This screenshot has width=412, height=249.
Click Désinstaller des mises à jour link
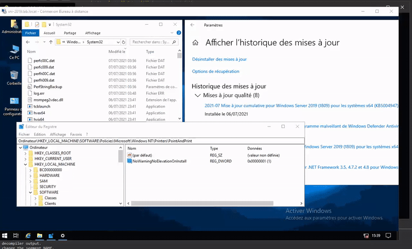[219, 59]
